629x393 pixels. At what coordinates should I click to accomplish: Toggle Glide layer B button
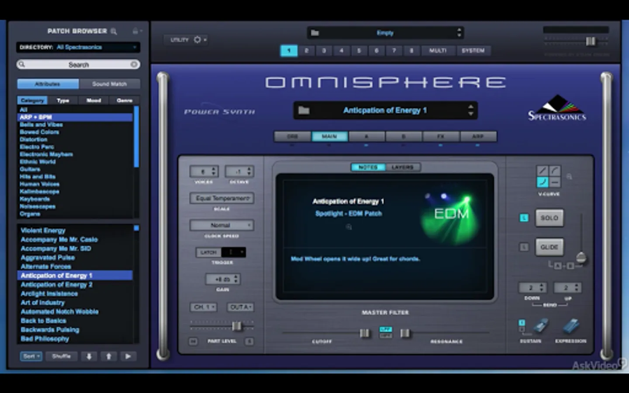[x=570, y=265]
